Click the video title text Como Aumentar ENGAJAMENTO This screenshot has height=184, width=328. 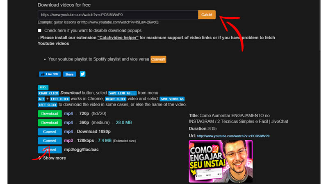pyautogui.click(x=239, y=119)
